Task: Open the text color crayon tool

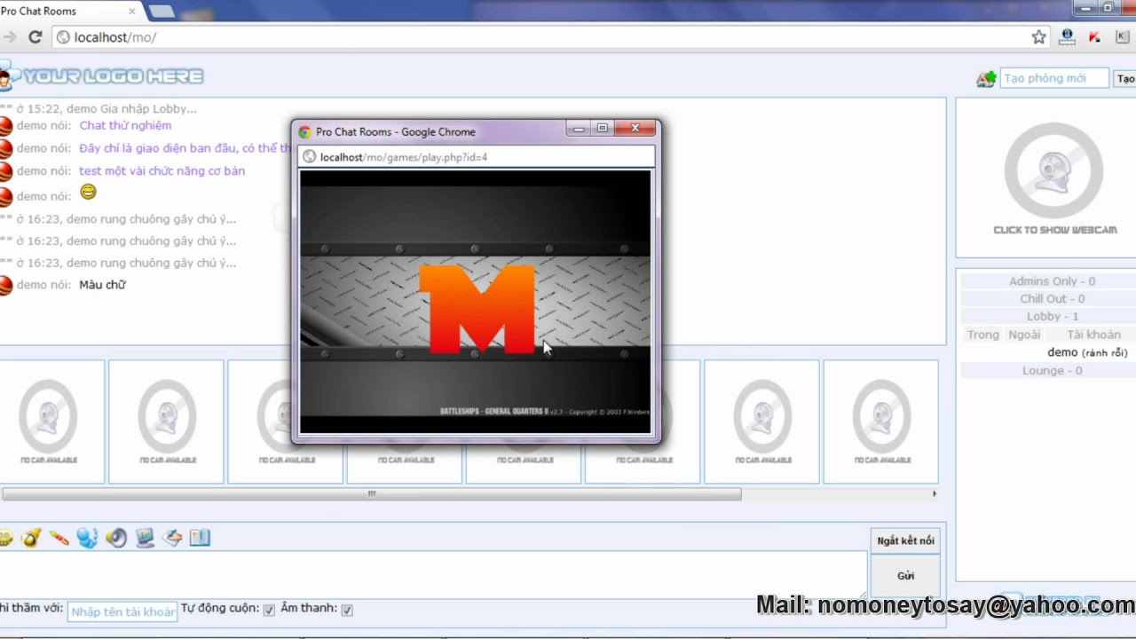Action: coord(59,538)
